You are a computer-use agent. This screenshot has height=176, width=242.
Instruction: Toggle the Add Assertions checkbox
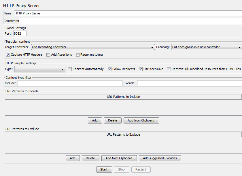click(x=48, y=55)
